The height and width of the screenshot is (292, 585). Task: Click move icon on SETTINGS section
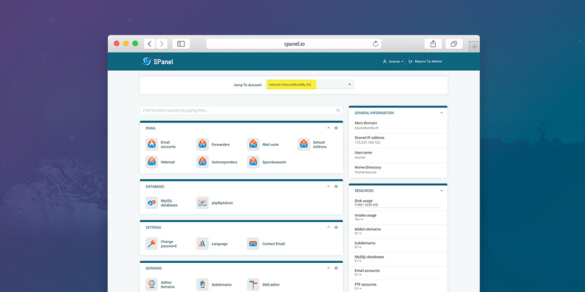click(336, 227)
